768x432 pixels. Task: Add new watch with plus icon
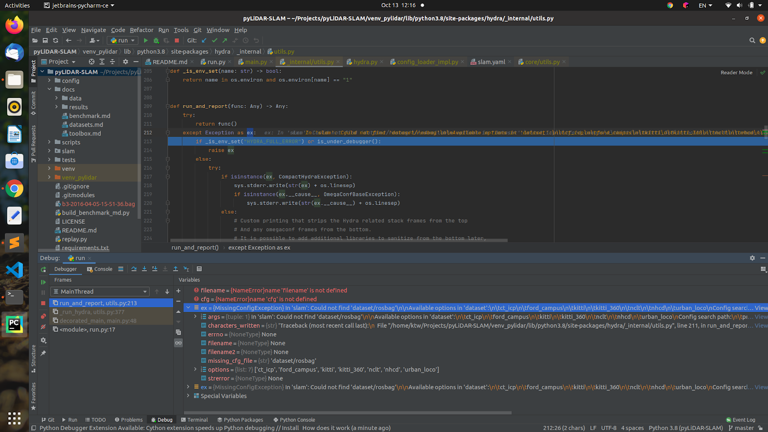point(179,291)
